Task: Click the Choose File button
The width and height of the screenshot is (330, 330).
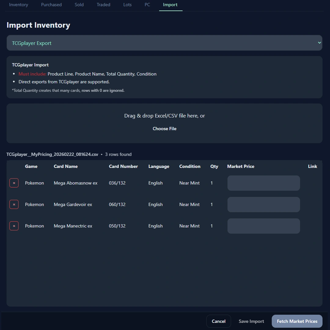Action: (164, 129)
